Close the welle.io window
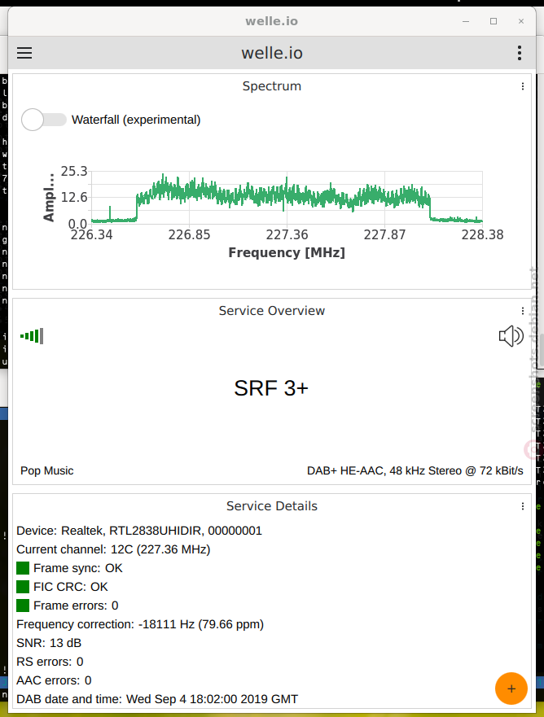The width and height of the screenshot is (544, 717). coord(520,21)
